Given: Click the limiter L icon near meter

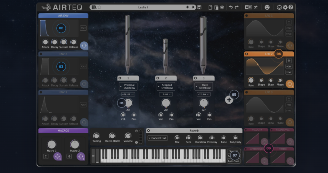Looking at the screenshot, I should coord(136,131).
